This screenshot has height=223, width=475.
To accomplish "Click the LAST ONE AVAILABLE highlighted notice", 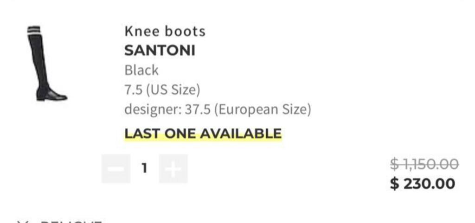I will click(203, 134).
